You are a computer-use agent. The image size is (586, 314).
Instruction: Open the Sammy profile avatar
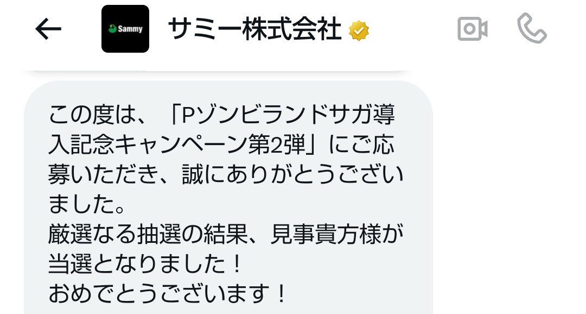pyautogui.click(x=125, y=29)
